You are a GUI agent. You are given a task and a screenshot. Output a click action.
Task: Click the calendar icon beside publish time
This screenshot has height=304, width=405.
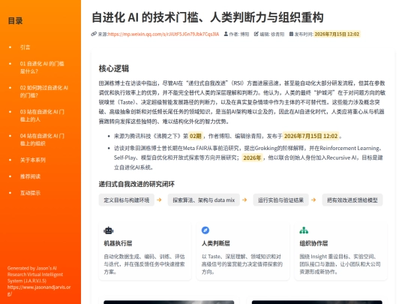(x=291, y=34)
